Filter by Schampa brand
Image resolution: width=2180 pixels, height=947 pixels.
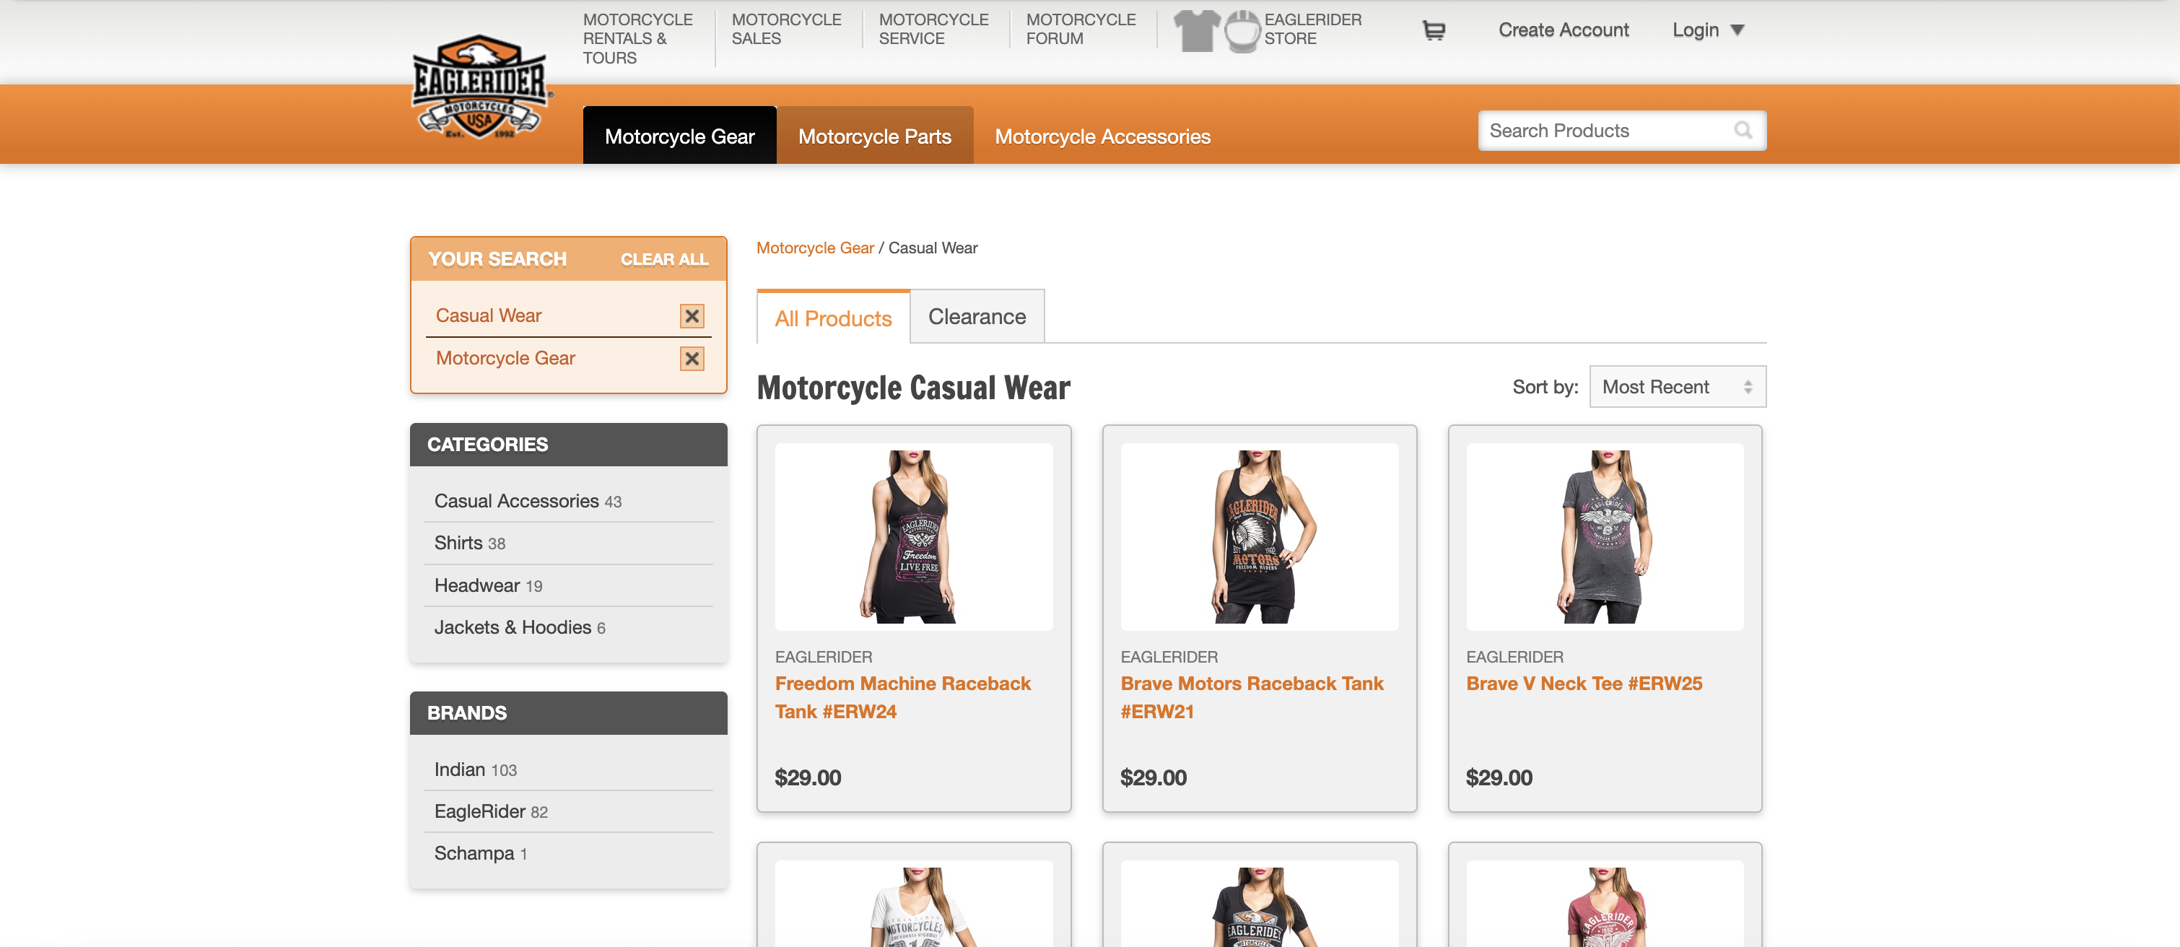point(480,853)
